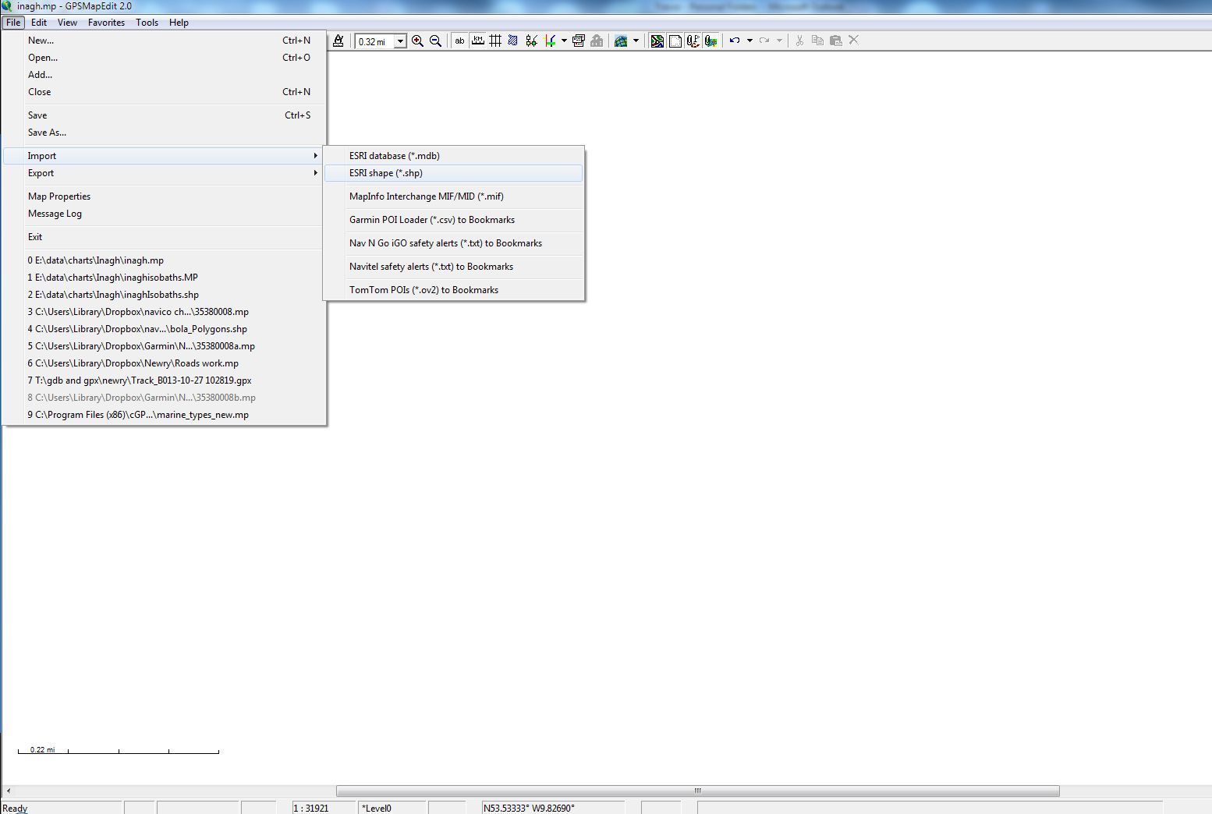This screenshot has height=814, width=1212.
Task: Open the Tools menu
Action: coord(147,23)
